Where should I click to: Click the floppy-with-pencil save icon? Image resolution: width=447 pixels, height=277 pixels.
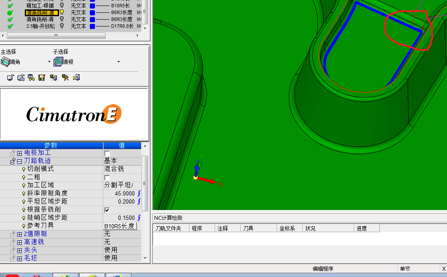pyautogui.click(x=41, y=78)
